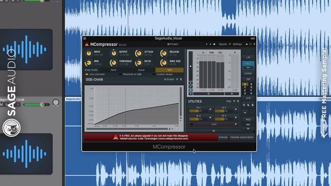Click the undo arrow icon in right sidebar
The height and width of the screenshot is (186, 331).
(x=245, y=113)
